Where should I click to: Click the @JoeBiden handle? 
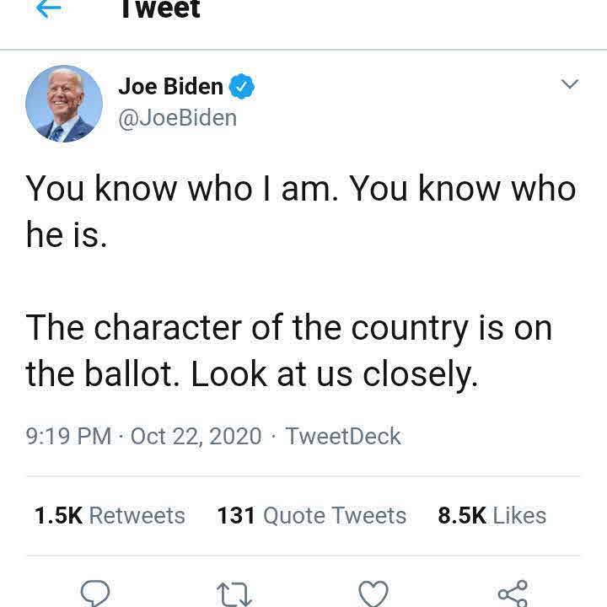point(177,117)
